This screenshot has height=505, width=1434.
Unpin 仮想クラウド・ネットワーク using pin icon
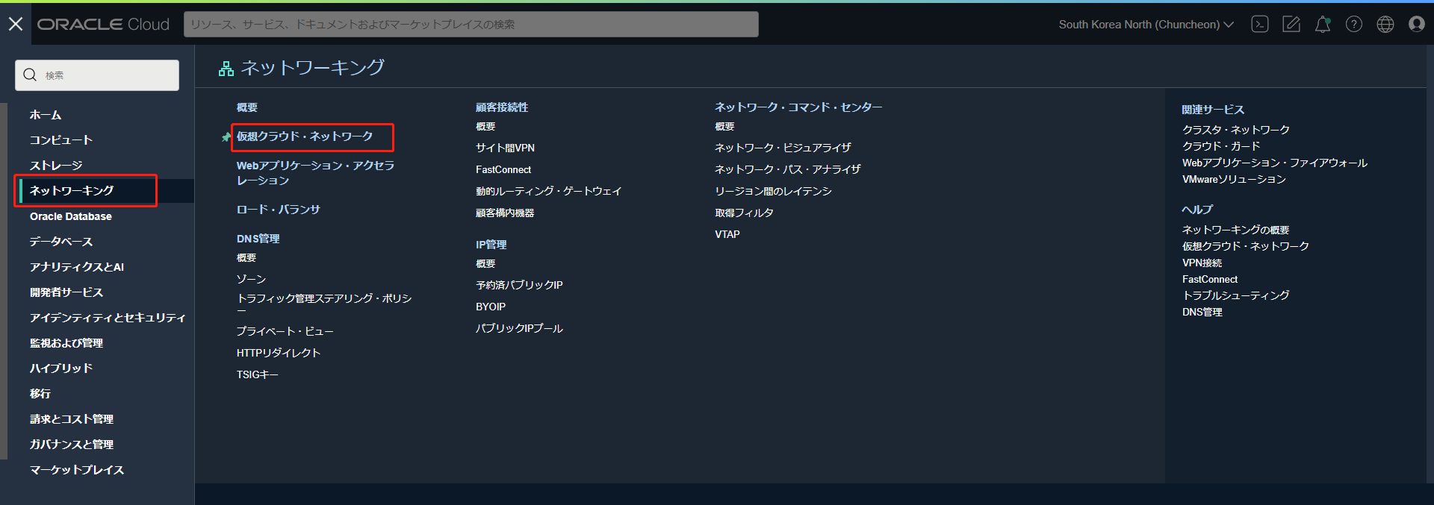pos(226,137)
